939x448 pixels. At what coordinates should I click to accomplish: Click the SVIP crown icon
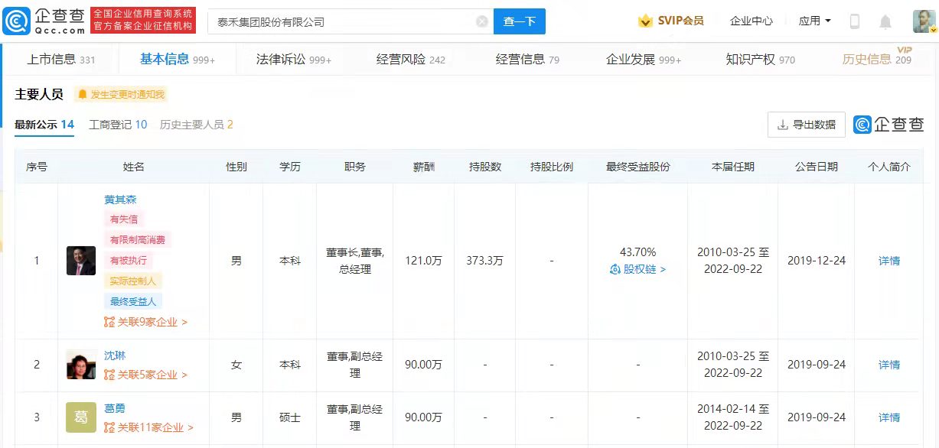pyautogui.click(x=645, y=21)
